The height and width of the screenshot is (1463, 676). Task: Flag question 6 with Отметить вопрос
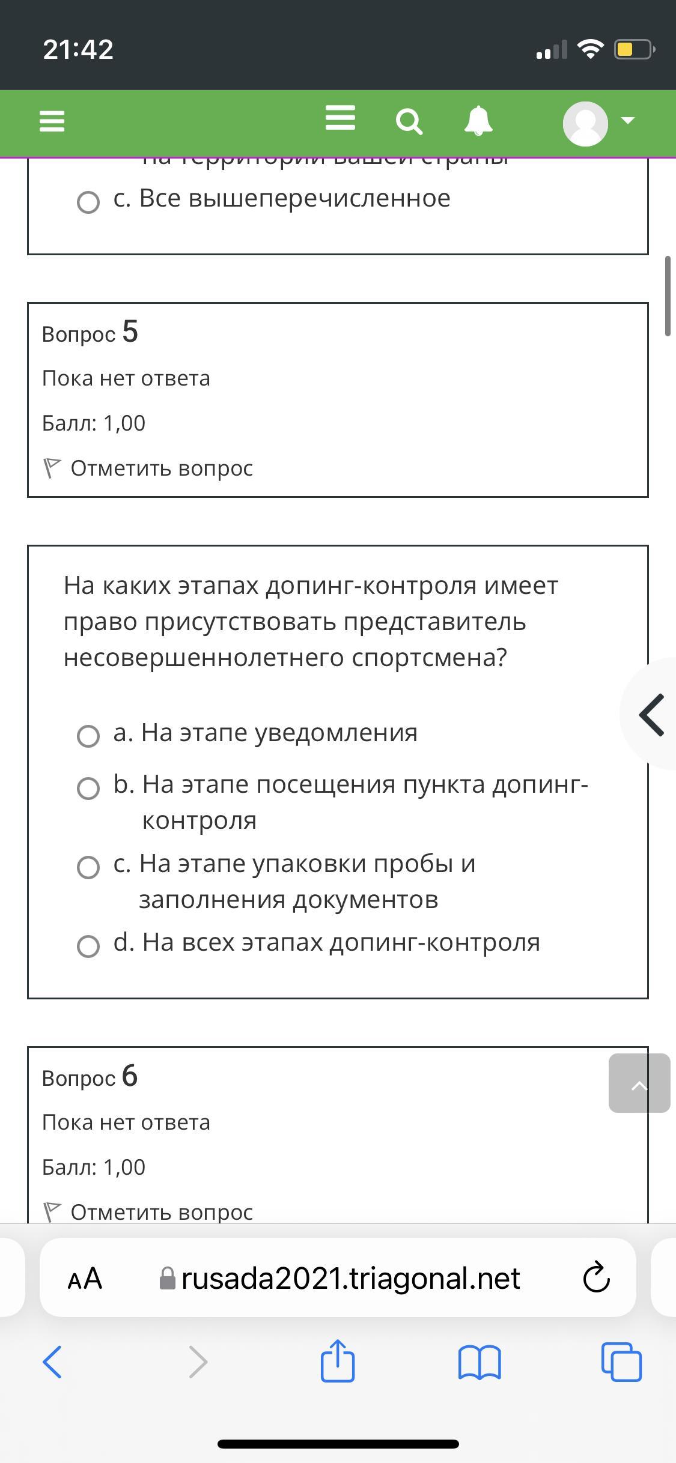[x=148, y=1212]
